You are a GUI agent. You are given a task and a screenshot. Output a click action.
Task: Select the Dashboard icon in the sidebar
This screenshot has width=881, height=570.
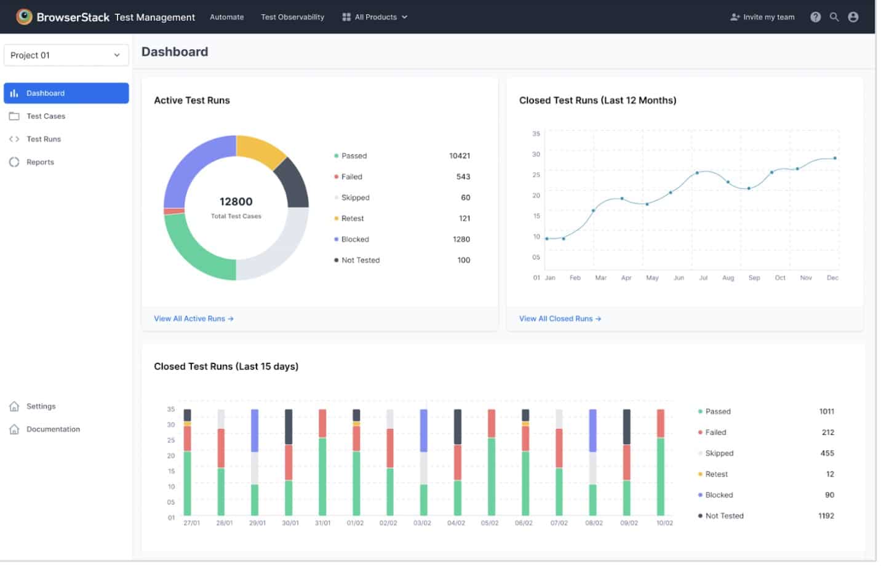coord(15,93)
